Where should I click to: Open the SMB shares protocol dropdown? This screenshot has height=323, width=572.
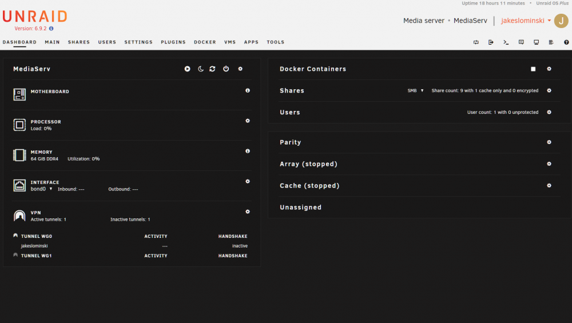coord(415,90)
